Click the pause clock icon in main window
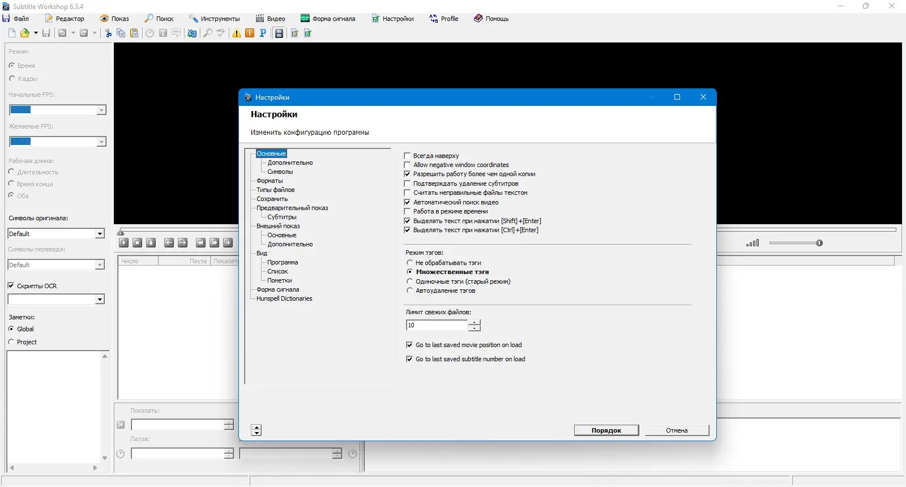 [x=120, y=454]
